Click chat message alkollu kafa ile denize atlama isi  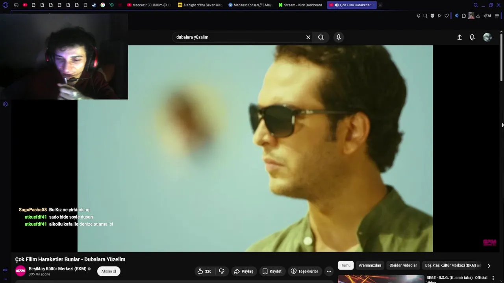point(81,224)
